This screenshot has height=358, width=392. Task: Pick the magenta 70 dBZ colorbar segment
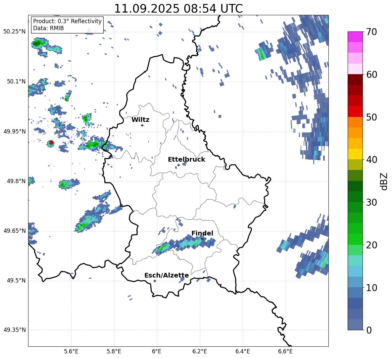[355, 37]
